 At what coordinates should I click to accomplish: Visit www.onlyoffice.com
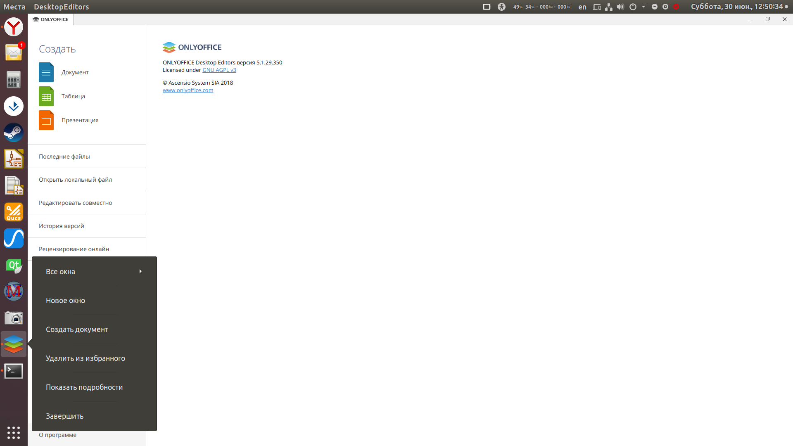[188, 90]
